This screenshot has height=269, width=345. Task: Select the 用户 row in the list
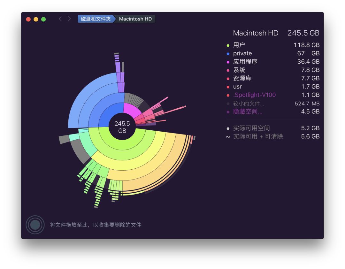coord(273,45)
